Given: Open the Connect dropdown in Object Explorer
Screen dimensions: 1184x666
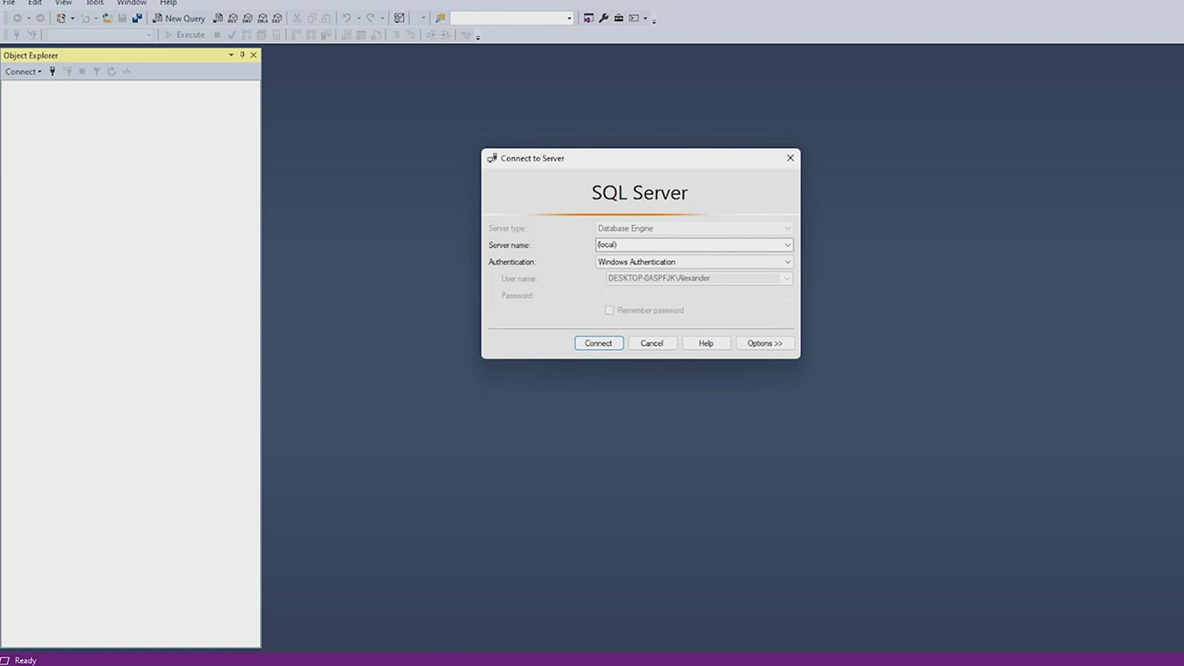Looking at the screenshot, I should 23,72.
